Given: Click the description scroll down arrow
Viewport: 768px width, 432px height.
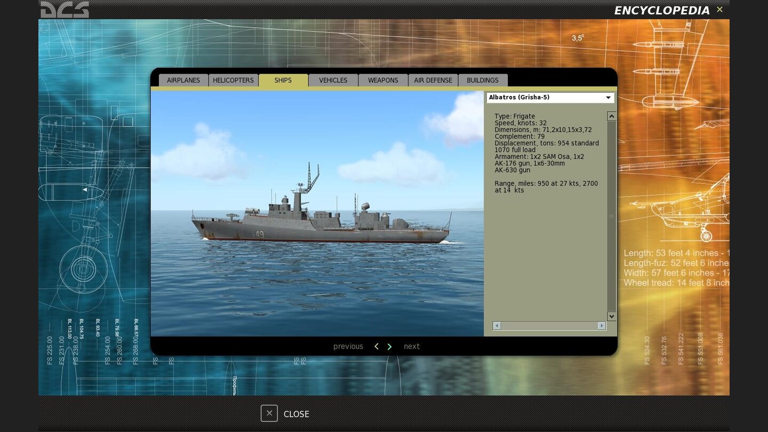Looking at the screenshot, I should (x=612, y=316).
